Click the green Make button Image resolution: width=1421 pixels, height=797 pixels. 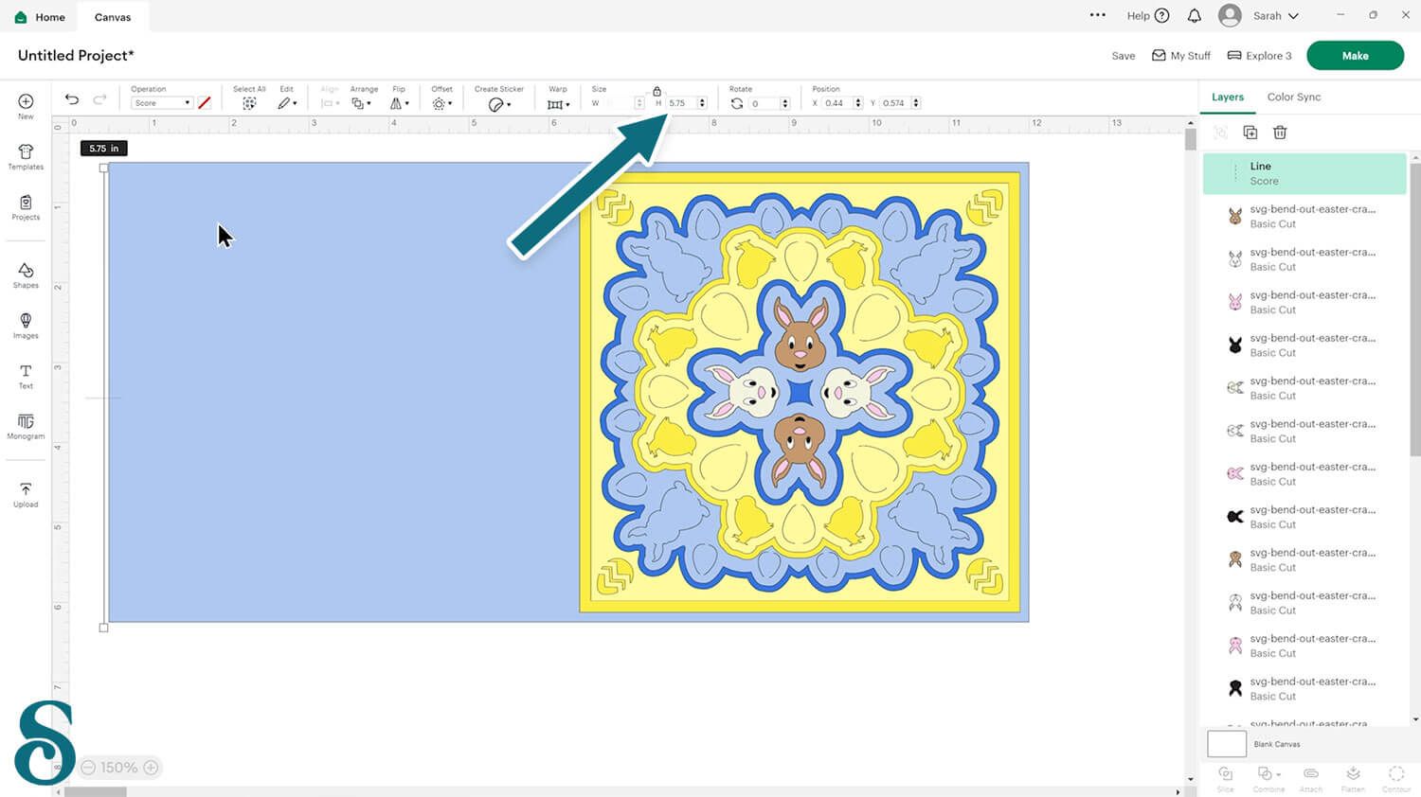tap(1355, 56)
